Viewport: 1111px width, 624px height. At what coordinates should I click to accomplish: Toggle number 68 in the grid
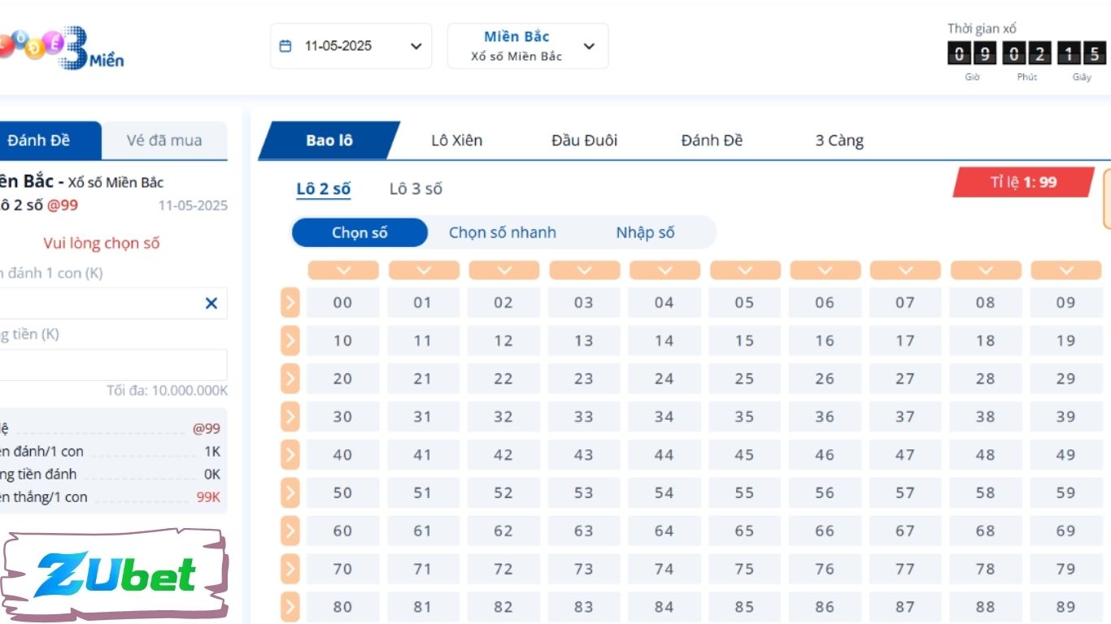coord(986,531)
